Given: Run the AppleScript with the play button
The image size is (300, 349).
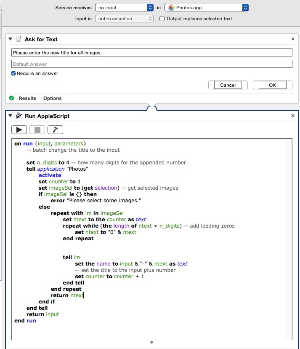Looking at the screenshot, I should [x=19, y=130].
